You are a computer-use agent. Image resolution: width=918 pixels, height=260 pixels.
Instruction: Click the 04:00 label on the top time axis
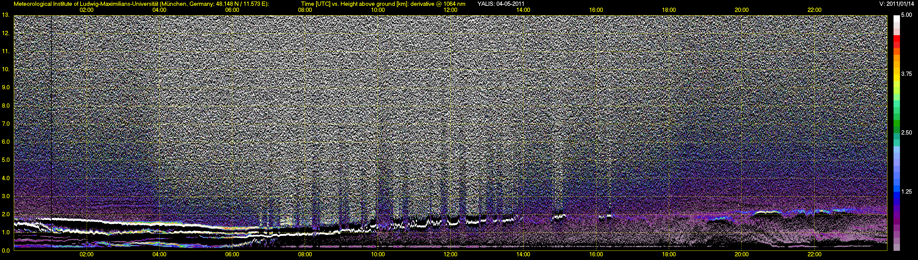[159, 10]
